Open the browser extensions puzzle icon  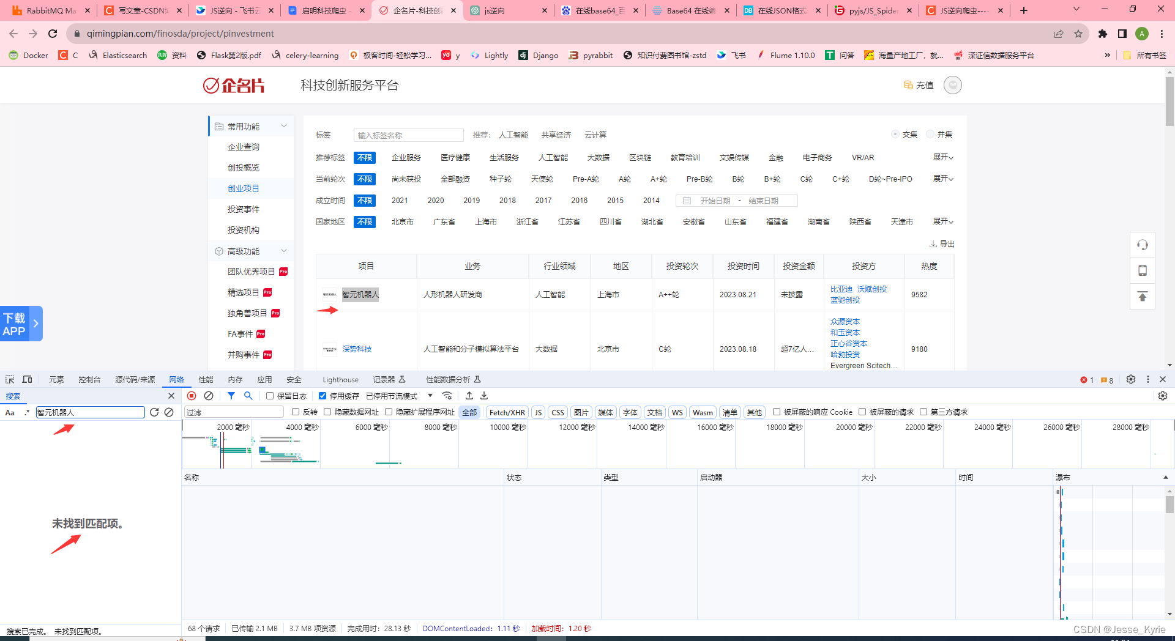click(1103, 34)
